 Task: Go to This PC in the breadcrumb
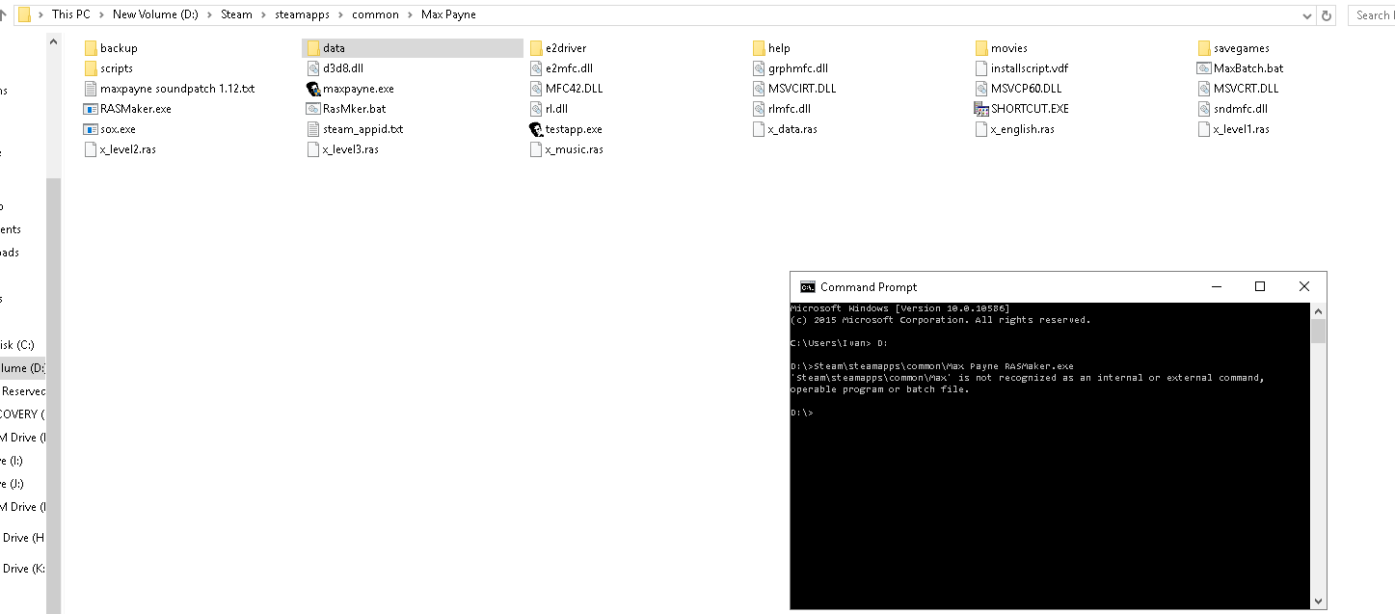click(71, 15)
